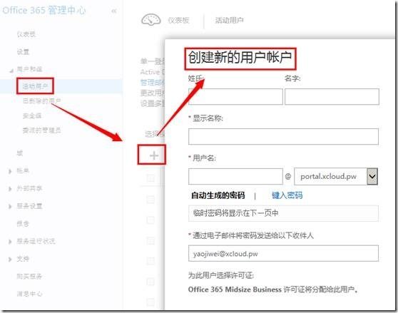Collapse the 用户和组 tree node

(11, 71)
